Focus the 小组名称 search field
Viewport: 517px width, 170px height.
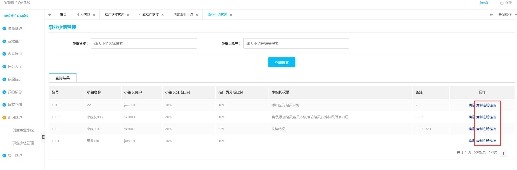144,43
